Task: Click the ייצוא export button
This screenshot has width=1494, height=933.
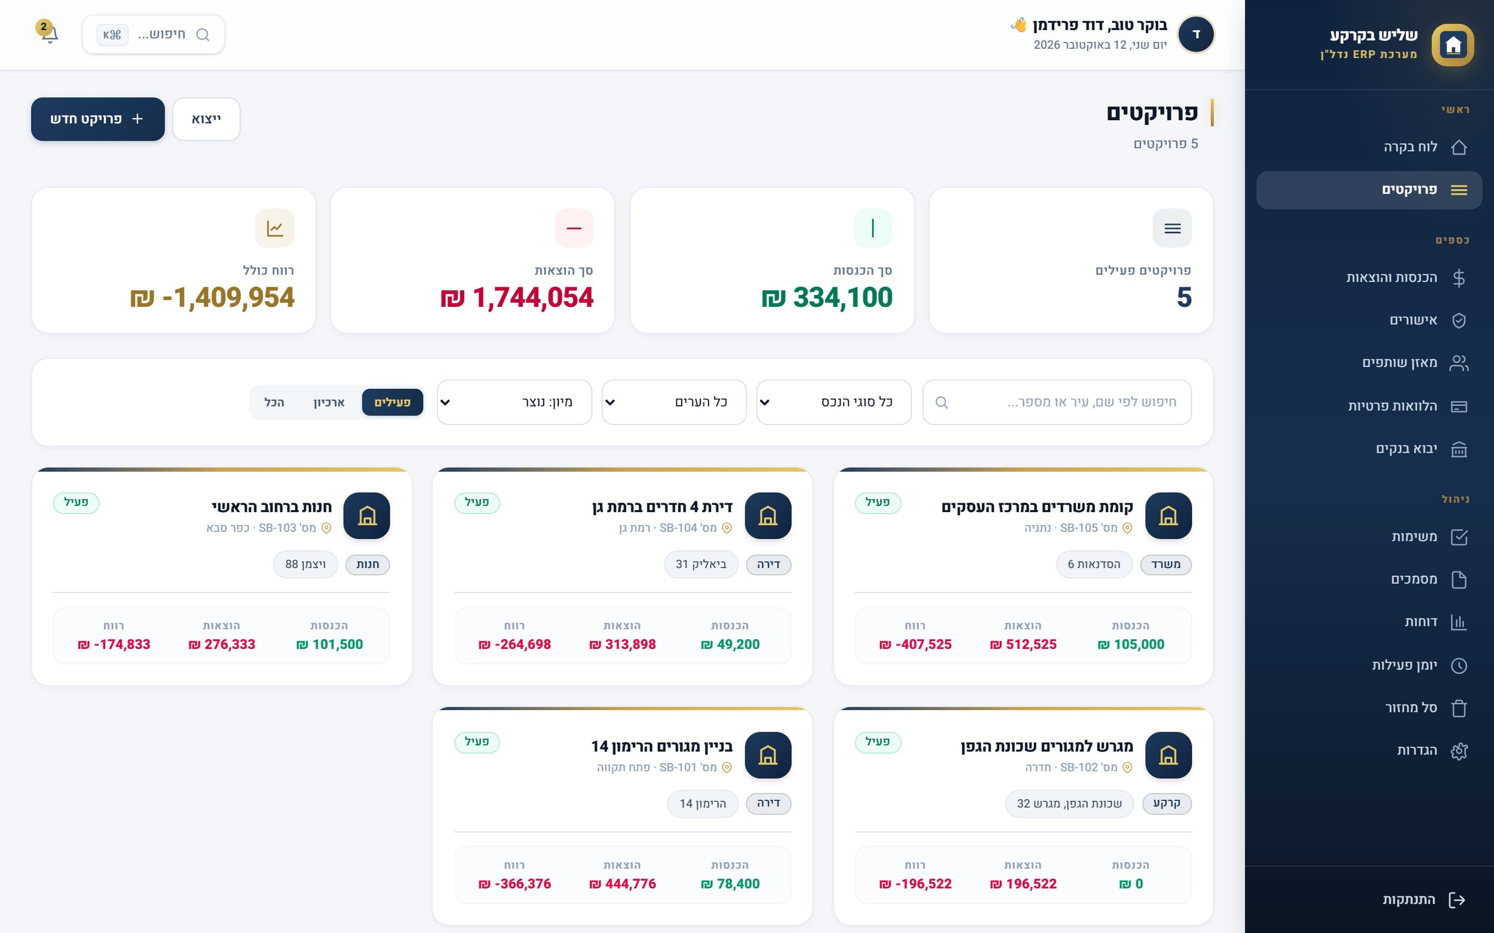Action: 206,119
